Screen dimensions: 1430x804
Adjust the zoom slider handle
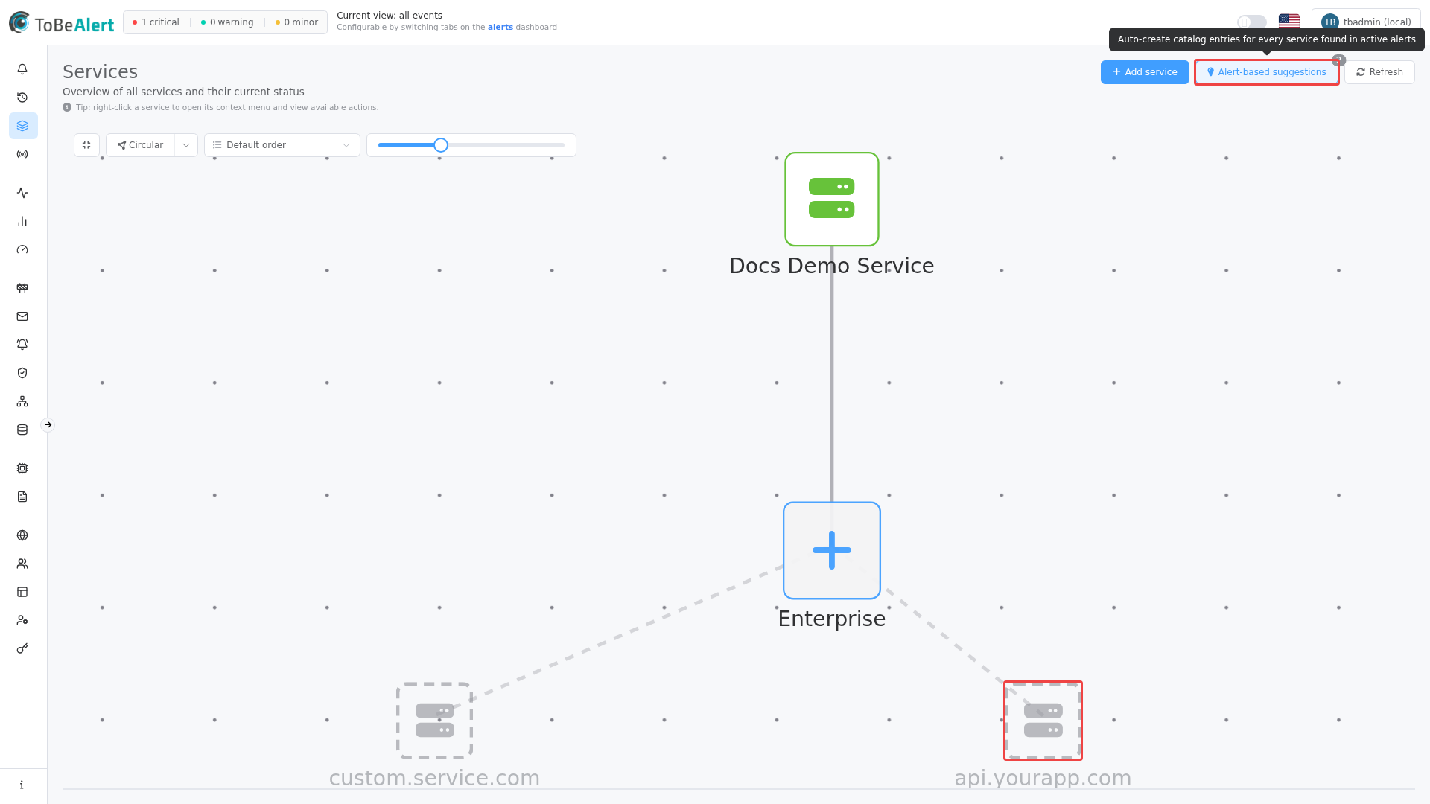coord(441,145)
